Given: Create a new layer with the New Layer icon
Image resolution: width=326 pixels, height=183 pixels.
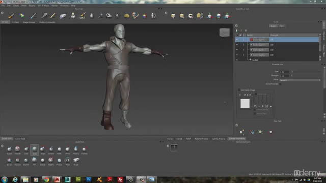Looking at the screenshot, I should [237, 30].
